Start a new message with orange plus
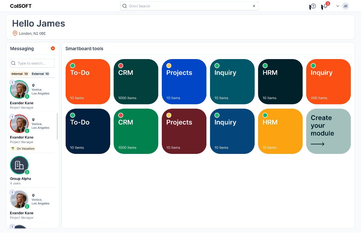This screenshot has height=233, width=361. point(53,48)
